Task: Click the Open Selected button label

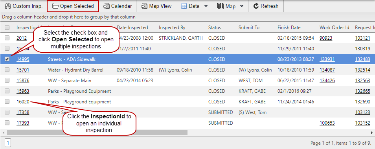Action: (x=77, y=6)
